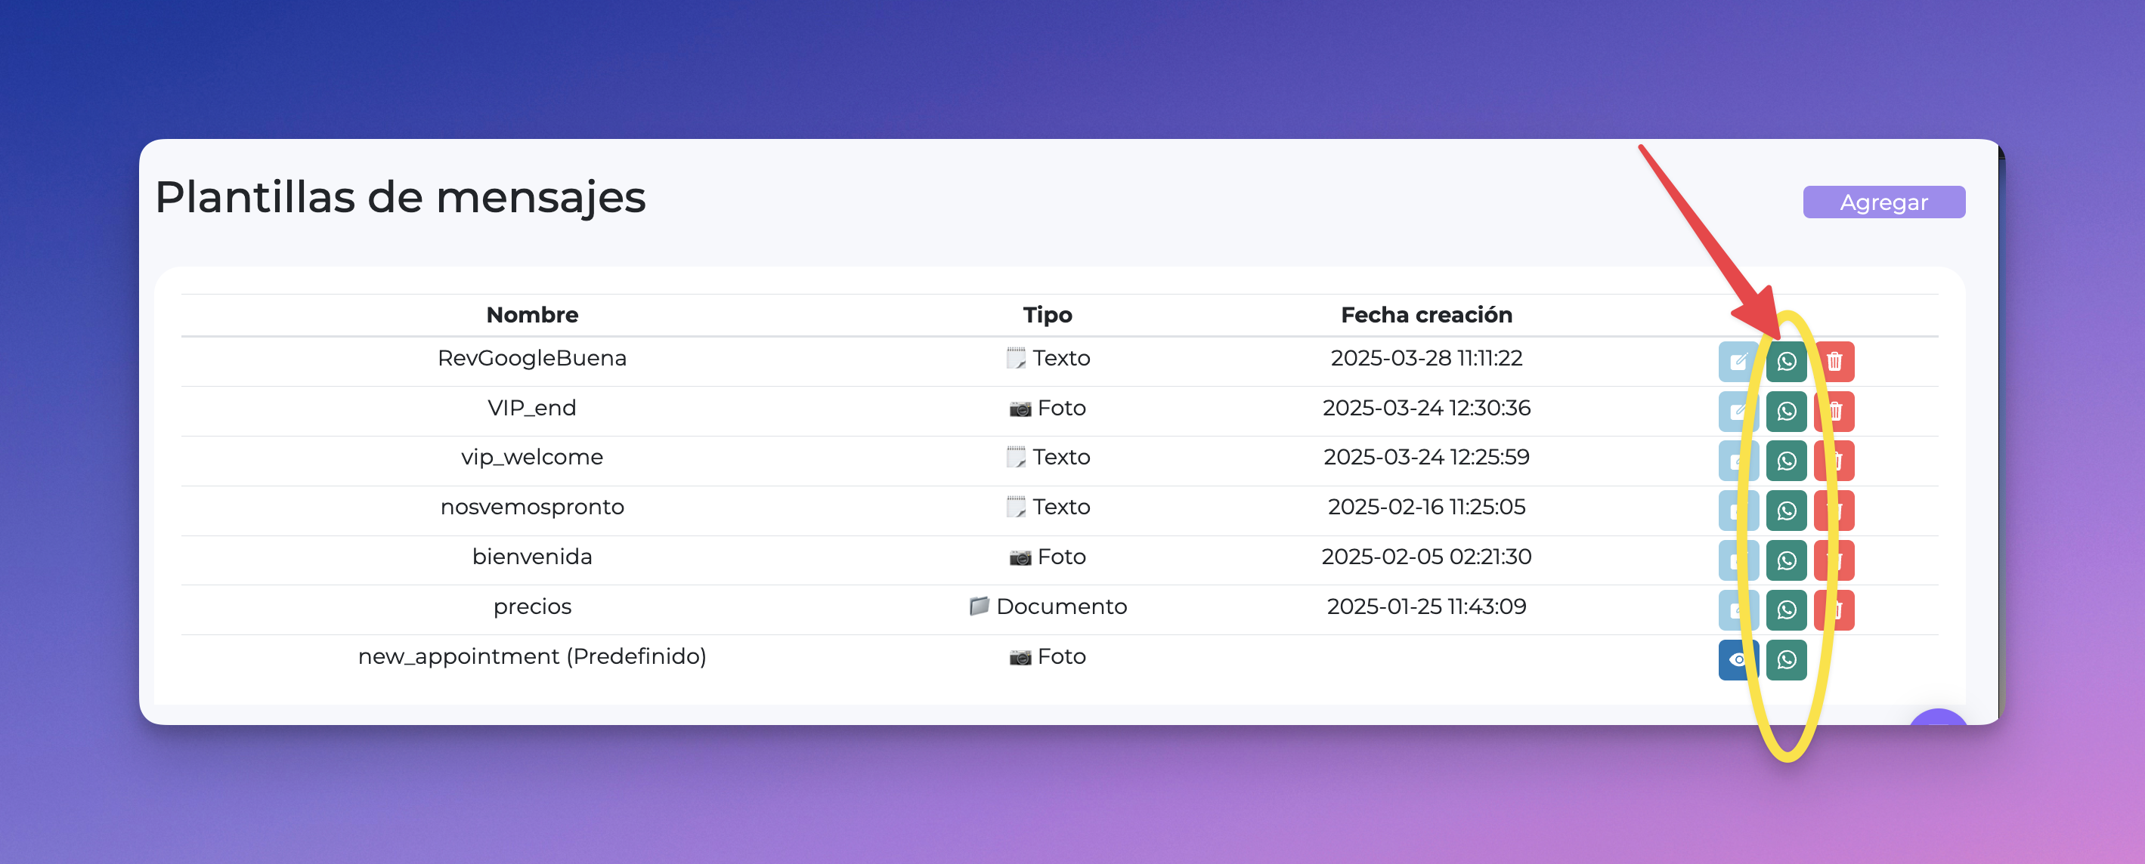Edit the bienvenida template
This screenshot has width=2145, height=864.
pos(1738,560)
